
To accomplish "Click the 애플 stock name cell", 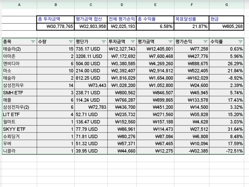I will pyautogui.click(x=20, y=100).
